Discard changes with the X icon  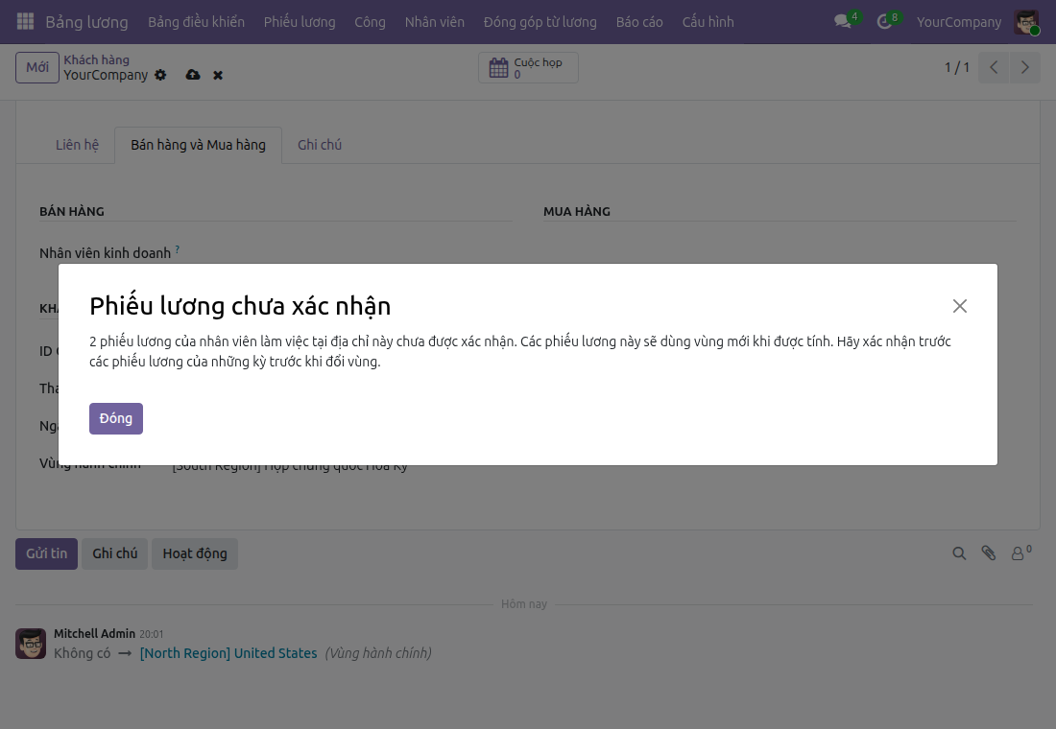click(218, 75)
